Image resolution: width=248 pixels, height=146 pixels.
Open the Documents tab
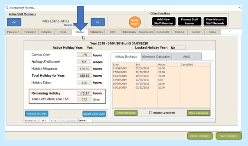point(163,32)
